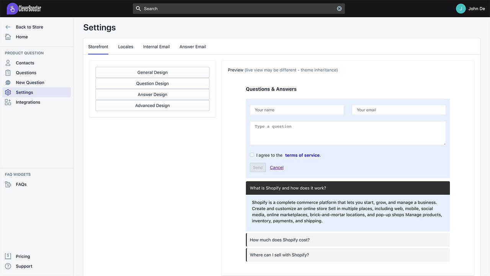Select the Contacts person icon
This screenshot has height=276, width=490.
8,62
